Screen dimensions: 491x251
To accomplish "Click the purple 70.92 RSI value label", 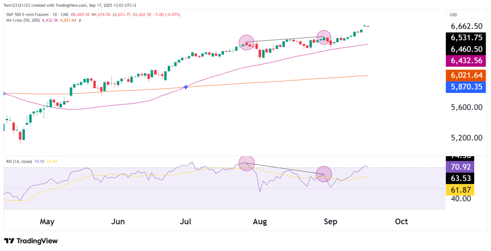I will (x=460, y=167).
